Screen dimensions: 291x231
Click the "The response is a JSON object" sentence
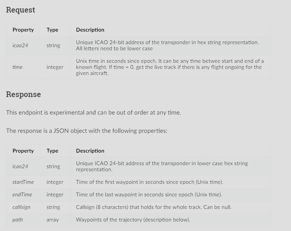(86, 131)
